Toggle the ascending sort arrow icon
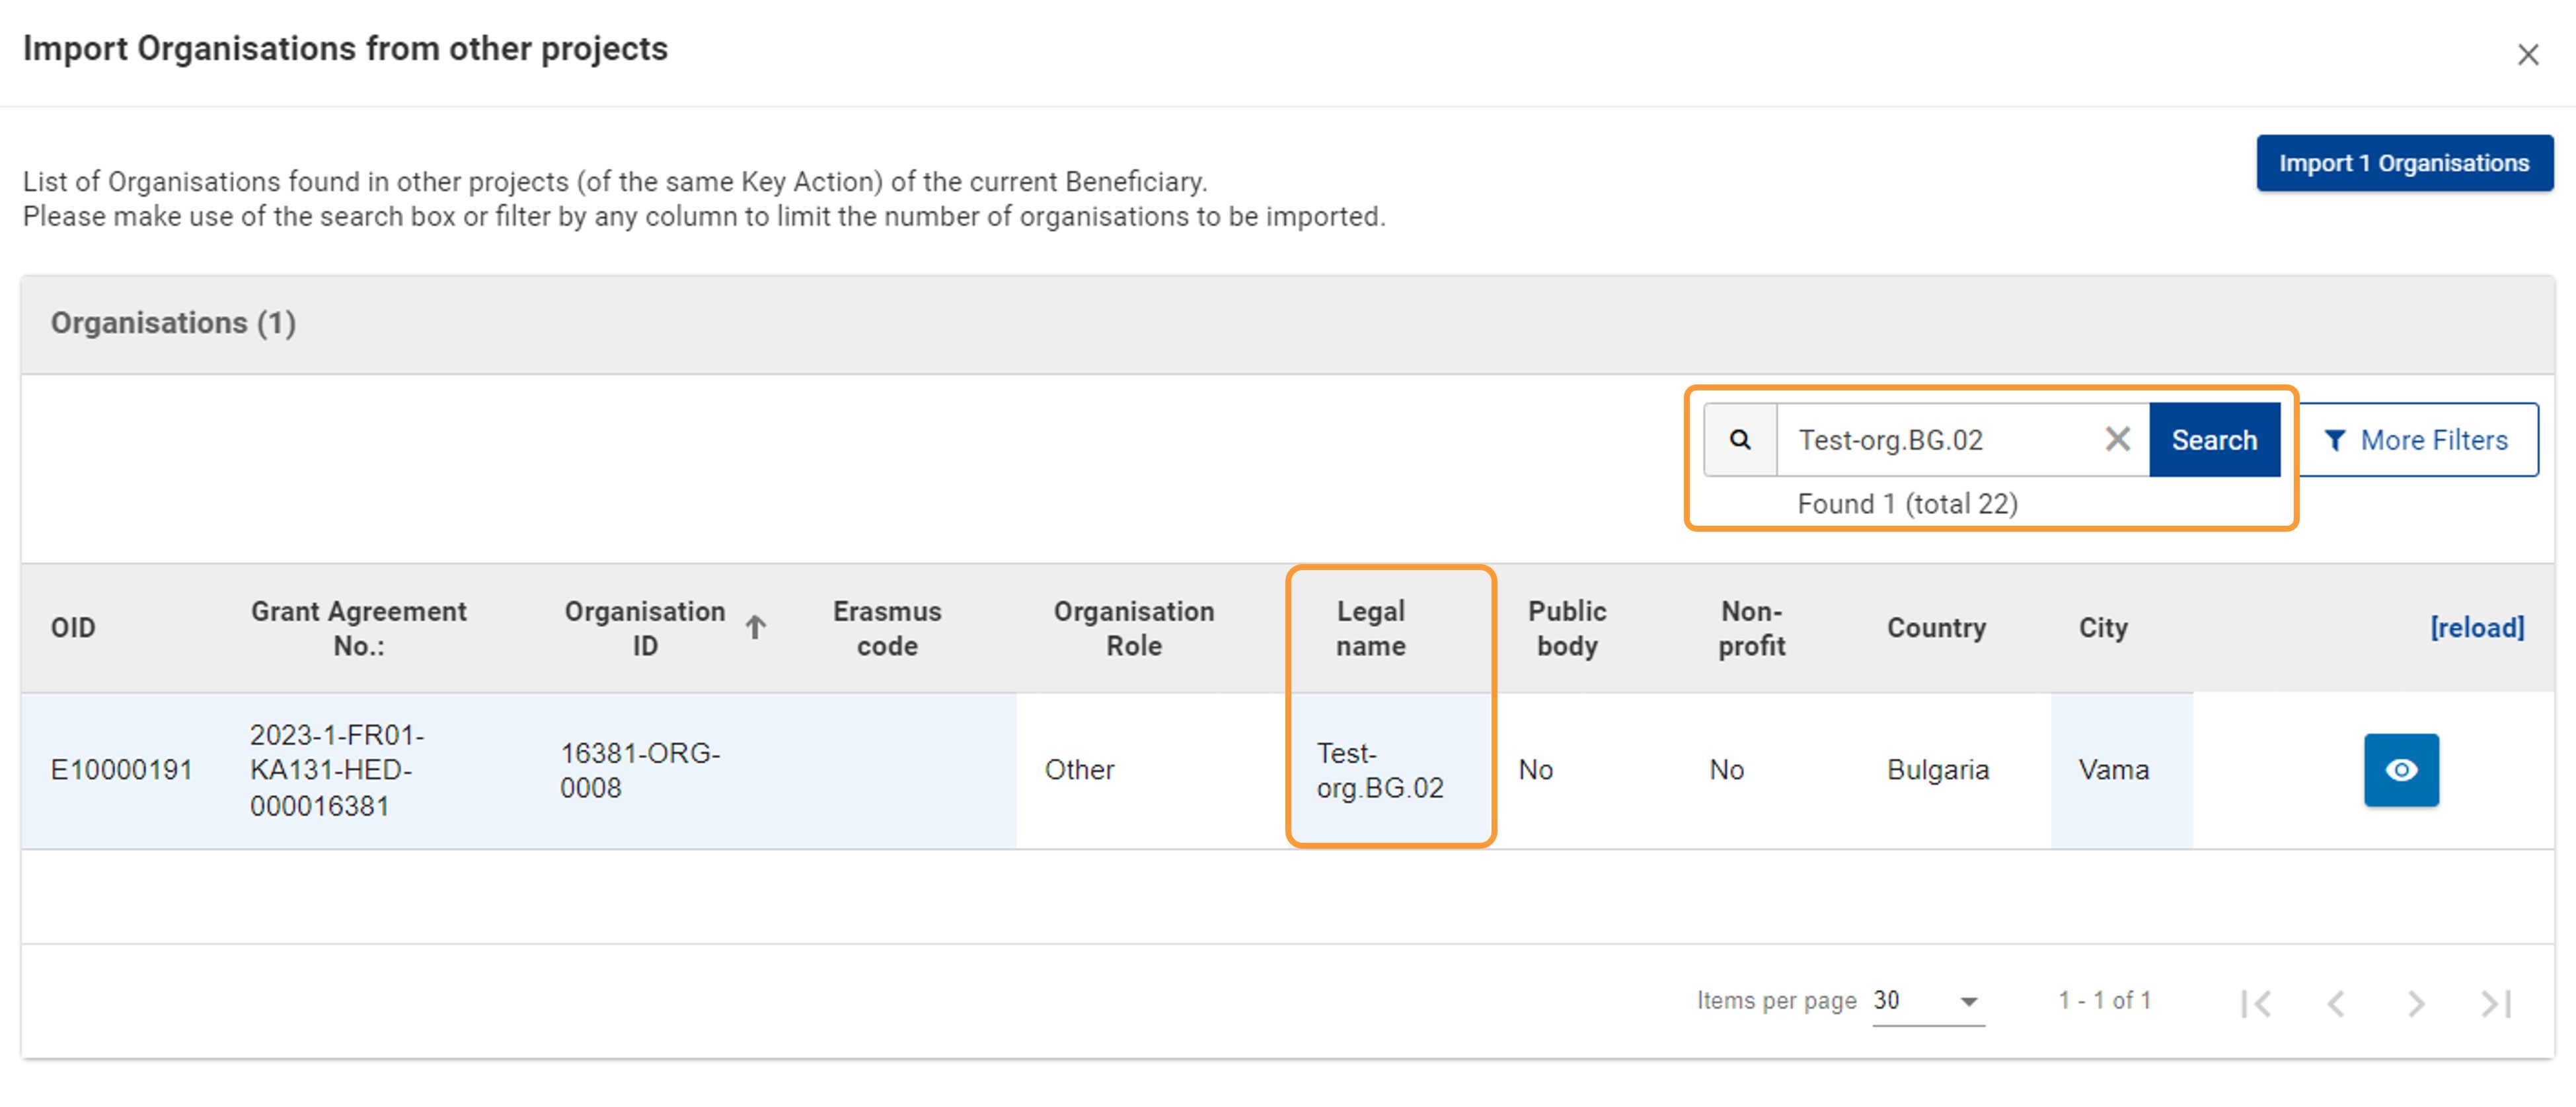The height and width of the screenshot is (1107, 2576). [756, 626]
